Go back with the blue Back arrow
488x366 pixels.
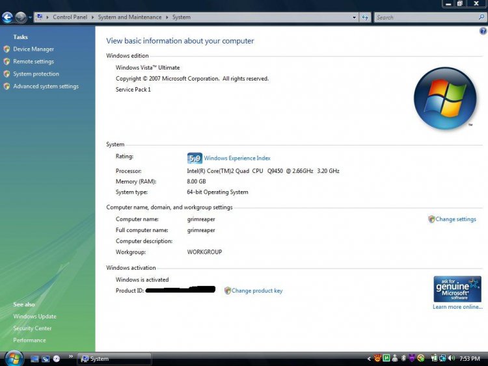click(7, 18)
